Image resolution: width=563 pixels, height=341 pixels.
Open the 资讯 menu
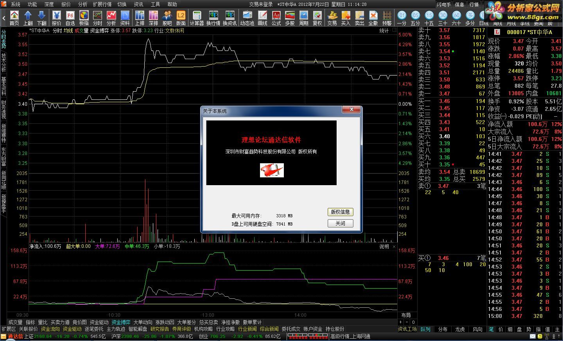139,4
